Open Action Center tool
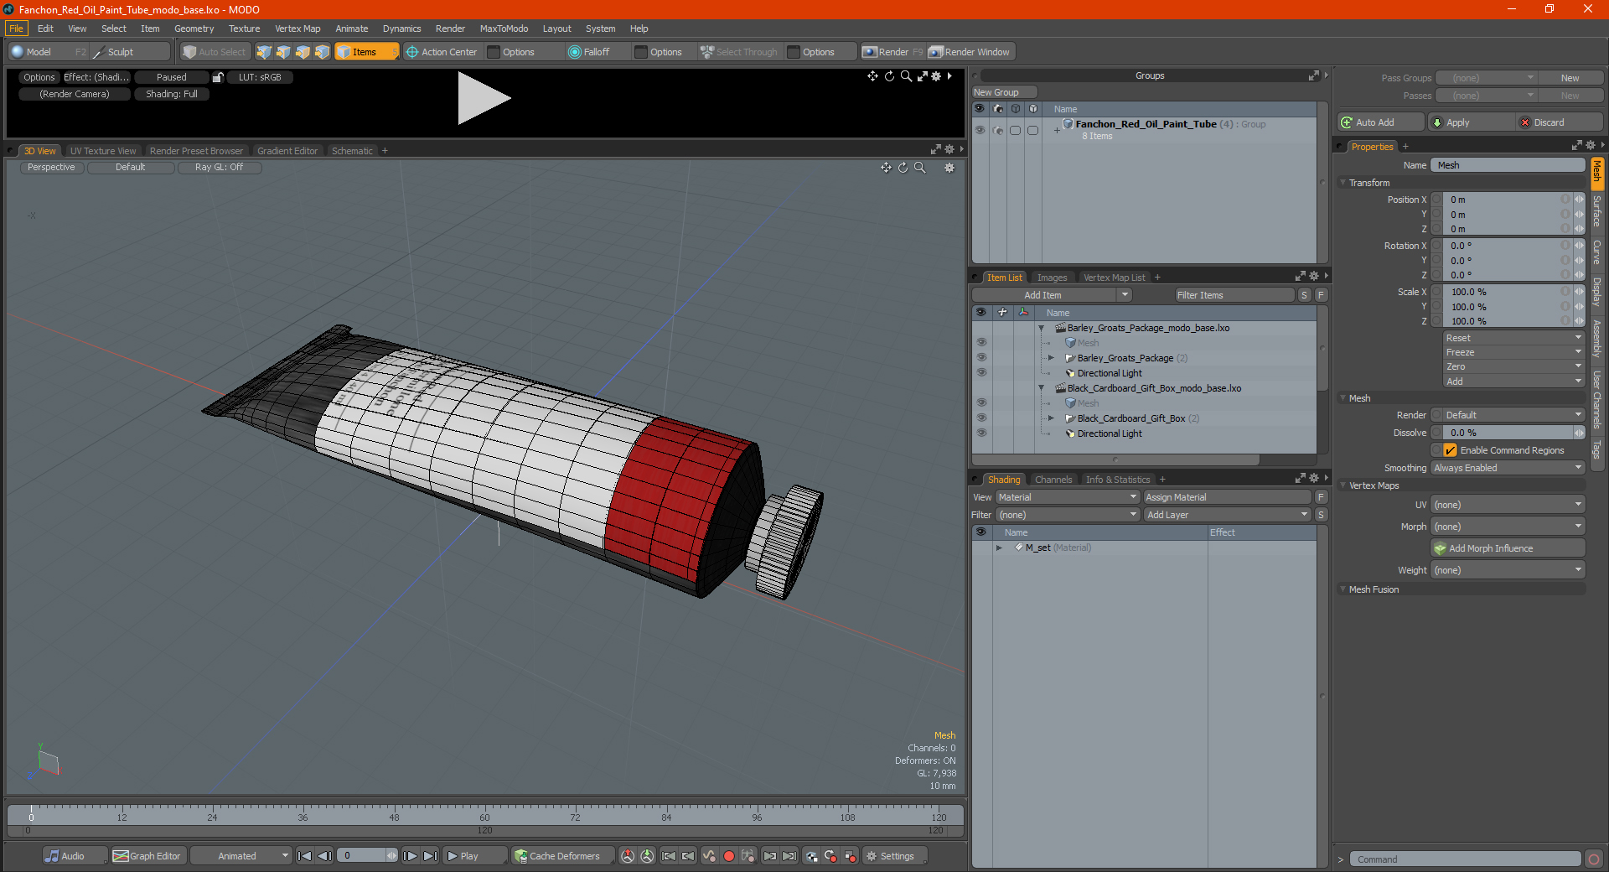The width and height of the screenshot is (1609, 872). click(442, 52)
